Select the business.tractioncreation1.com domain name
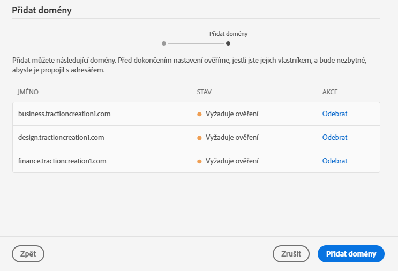The height and width of the screenshot is (271, 398). (x=64, y=114)
